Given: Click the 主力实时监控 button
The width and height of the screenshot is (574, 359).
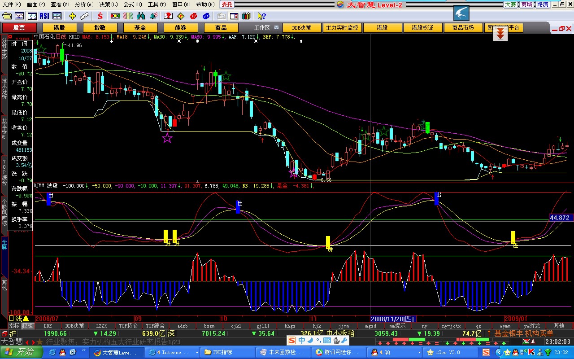Looking at the screenshot, I should pos(342,28).
